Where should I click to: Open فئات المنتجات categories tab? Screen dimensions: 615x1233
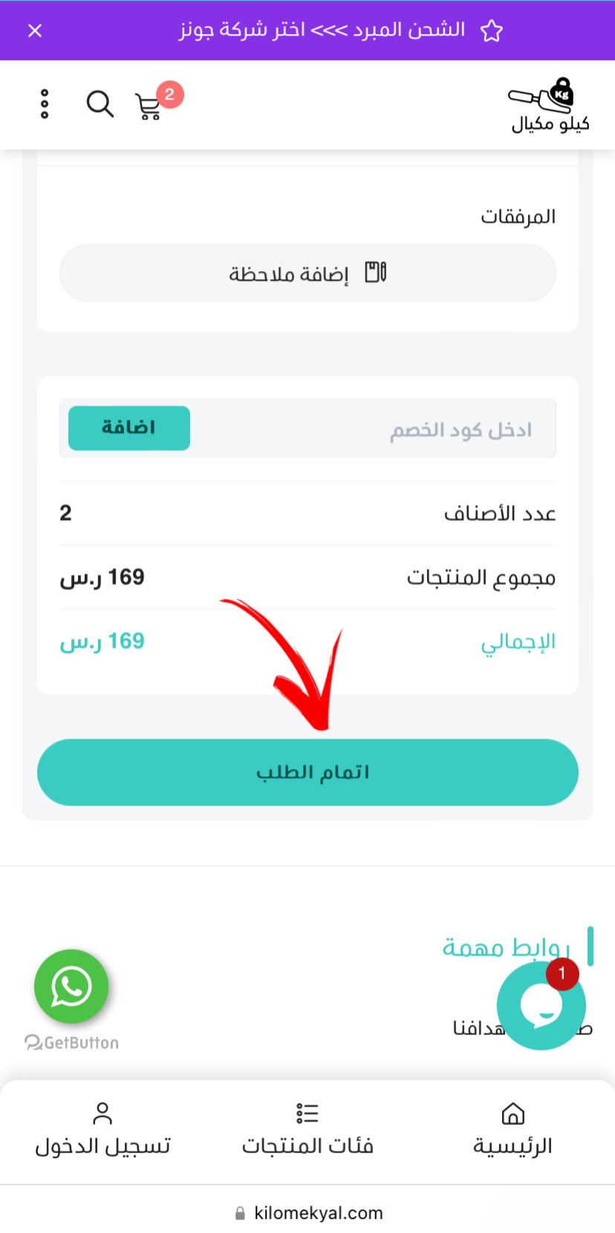[307, 1129]
